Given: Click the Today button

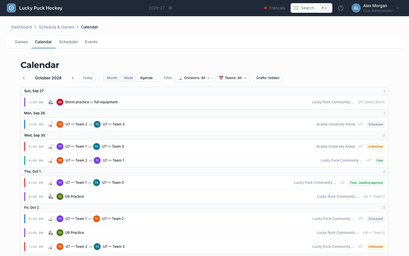Looking at the screenshot, I should click(88, 78).
